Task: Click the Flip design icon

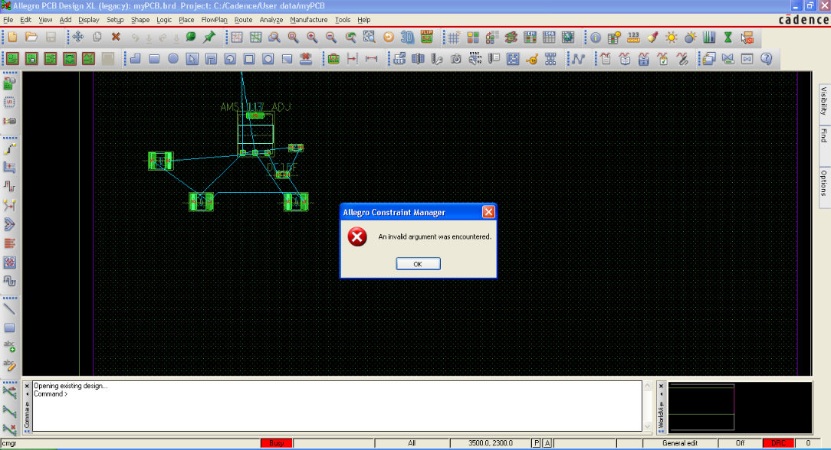Action: 427,37
